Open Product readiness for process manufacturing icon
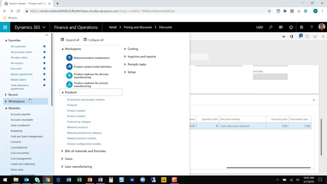This screenshot has height=184, width=327. coord(69,84)
